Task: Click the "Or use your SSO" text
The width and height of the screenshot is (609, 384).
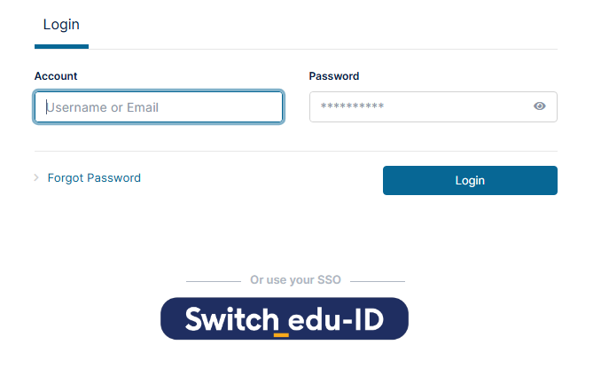Action: pyautogui.click(x=295, y=280)
